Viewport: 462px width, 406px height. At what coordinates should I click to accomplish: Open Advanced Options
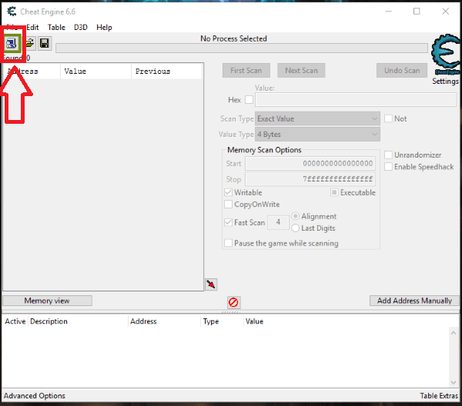pyautogui.click(x=35, y=396)
